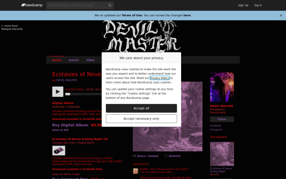Open Ecstasies of Never Ending Night CD heading

(x=80, y=139)
